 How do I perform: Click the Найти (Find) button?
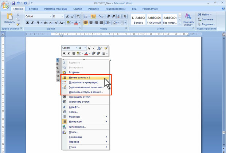coord(205,14)
